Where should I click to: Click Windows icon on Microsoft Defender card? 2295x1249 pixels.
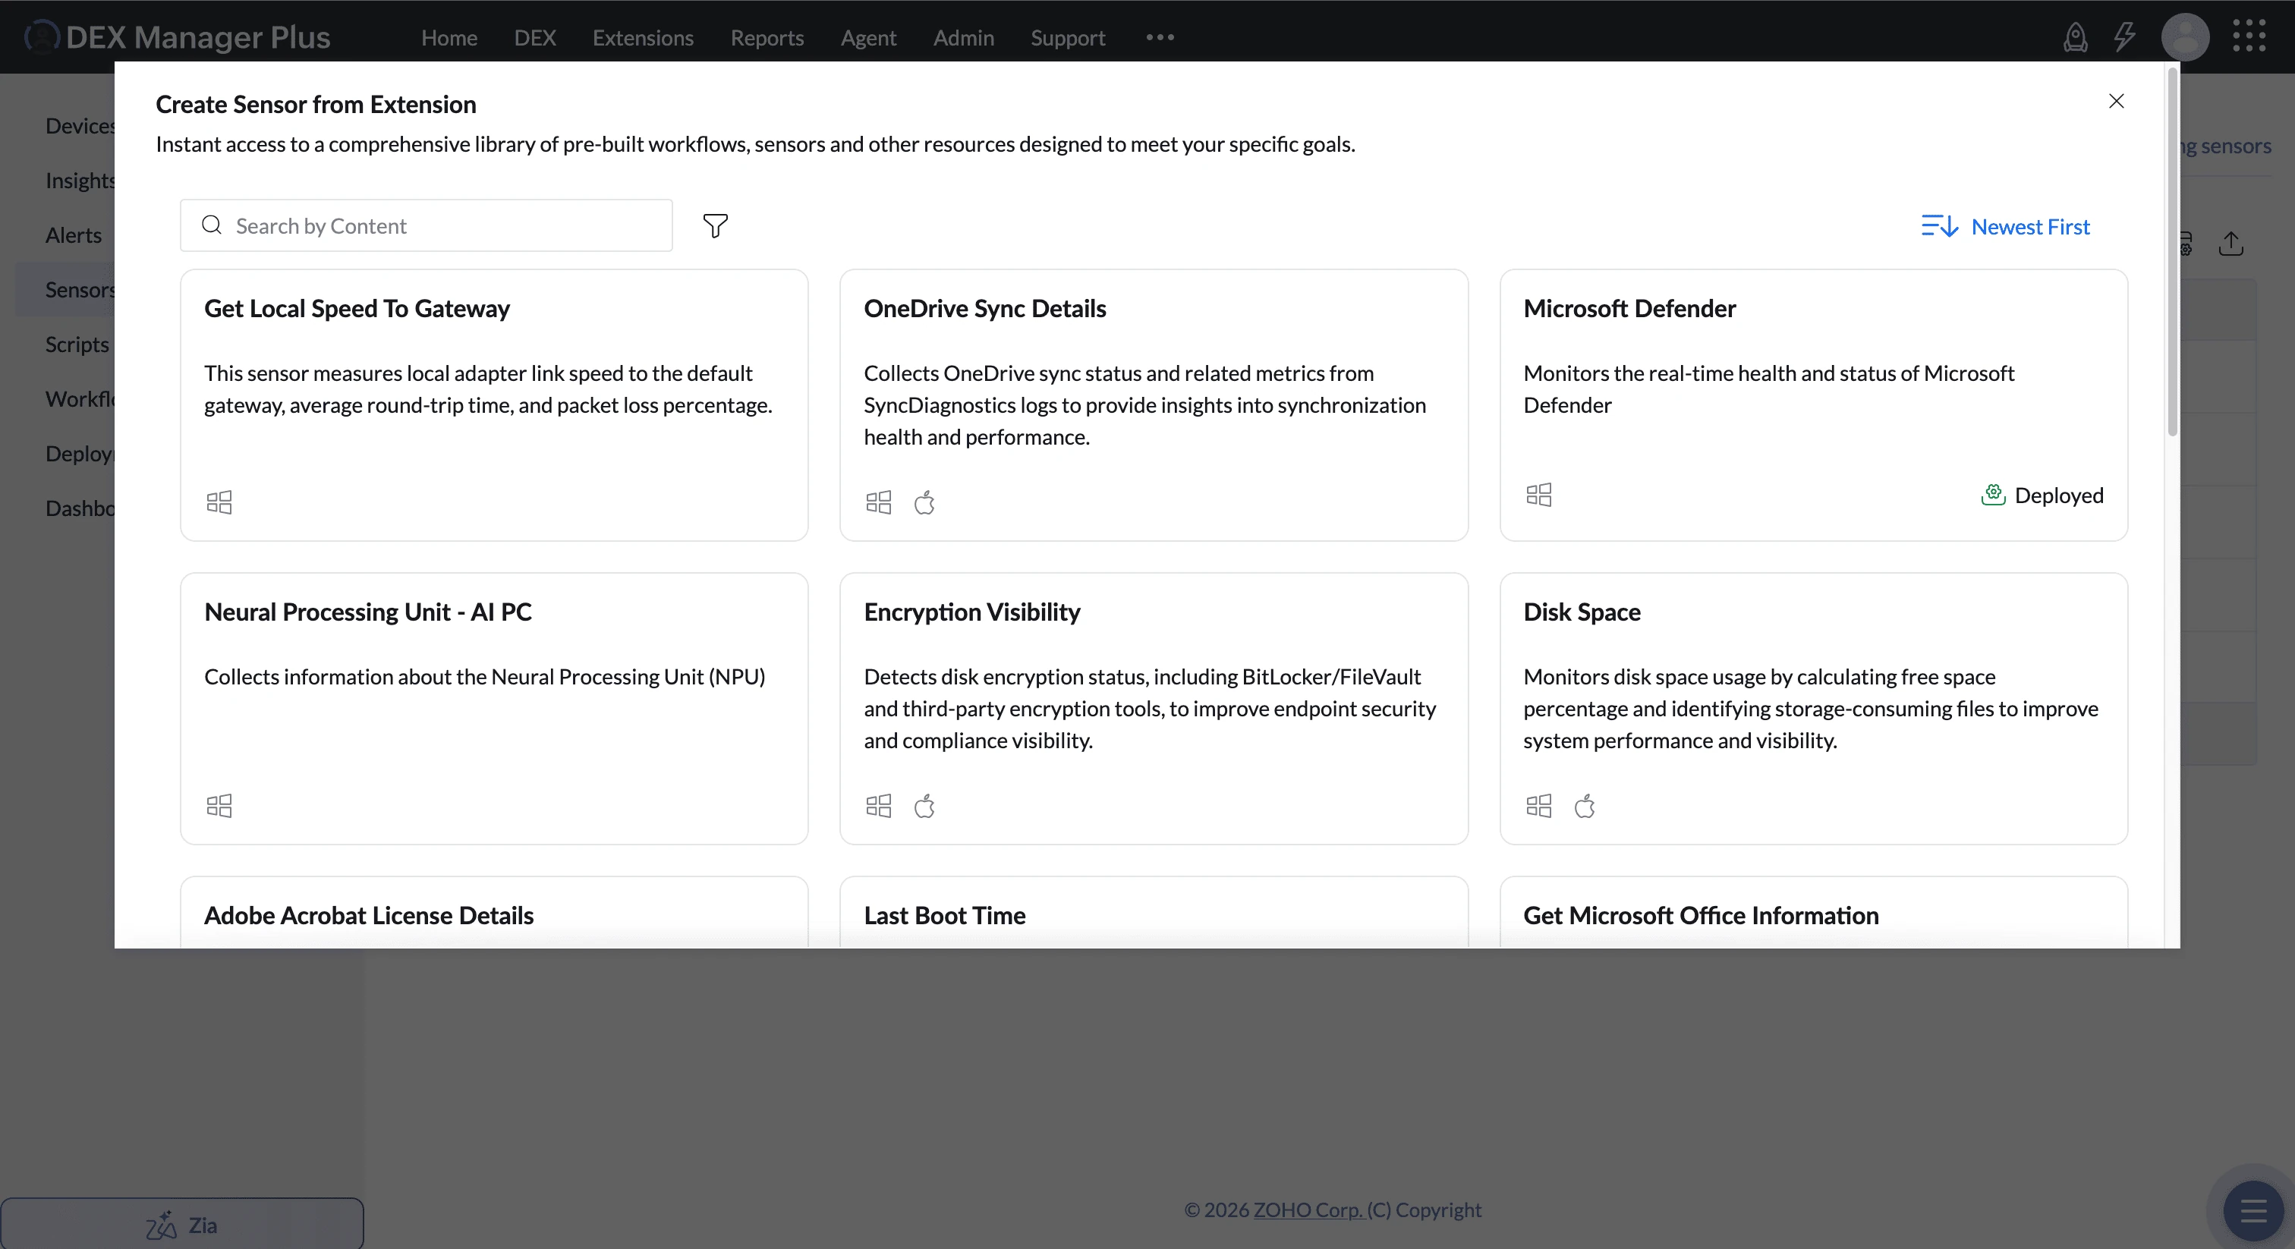point(1538,495)
